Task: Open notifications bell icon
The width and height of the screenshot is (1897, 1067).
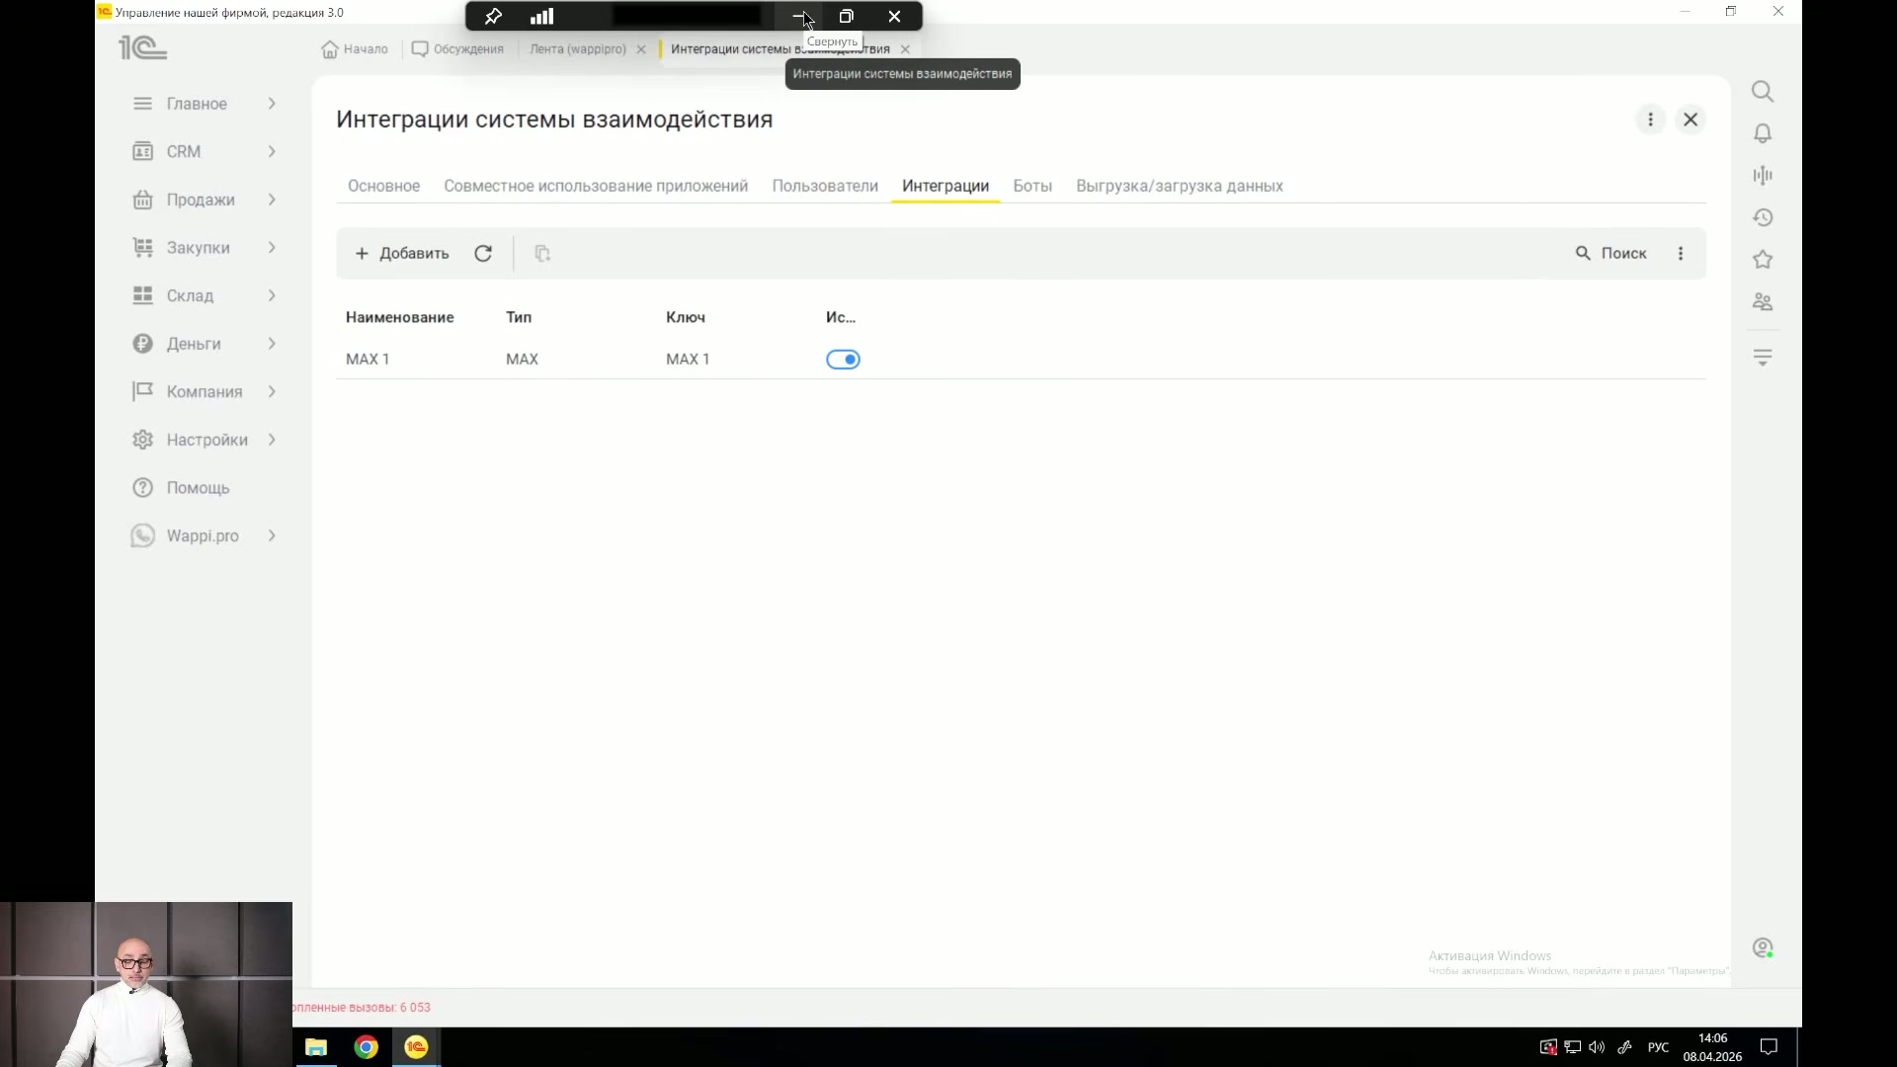Action: tap(1762, 133)
